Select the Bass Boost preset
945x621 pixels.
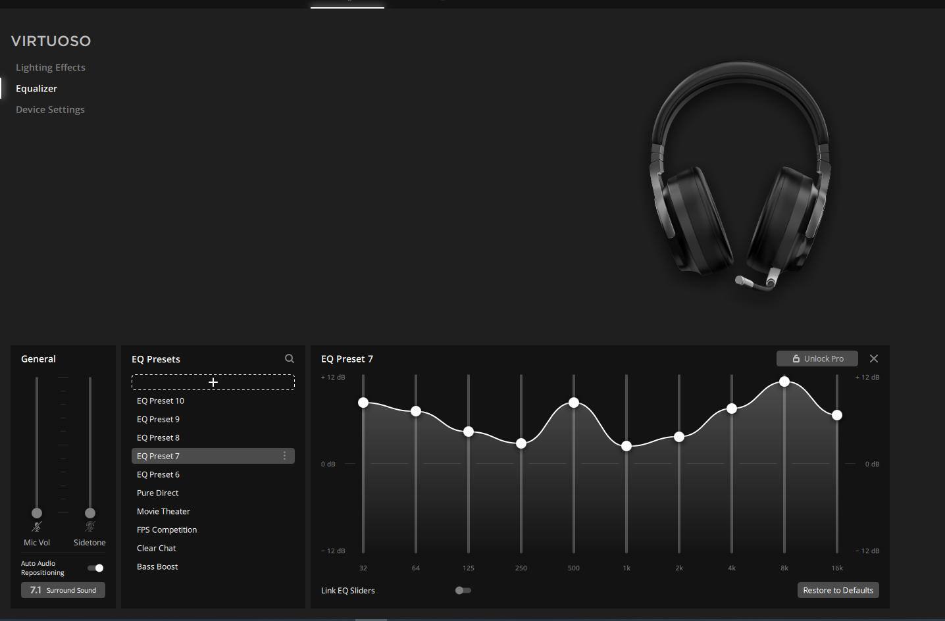pos(157,566)
